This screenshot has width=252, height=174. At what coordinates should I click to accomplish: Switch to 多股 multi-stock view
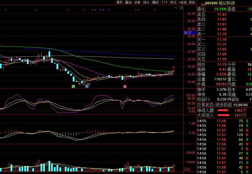pos(137,2)
